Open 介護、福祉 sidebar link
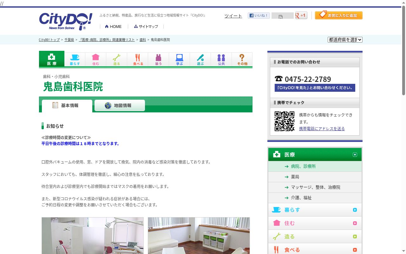This screenshot has height=254, width=406. pos(301,198)
